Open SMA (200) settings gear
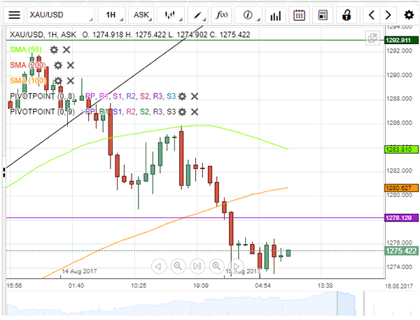 click(58, 65)
